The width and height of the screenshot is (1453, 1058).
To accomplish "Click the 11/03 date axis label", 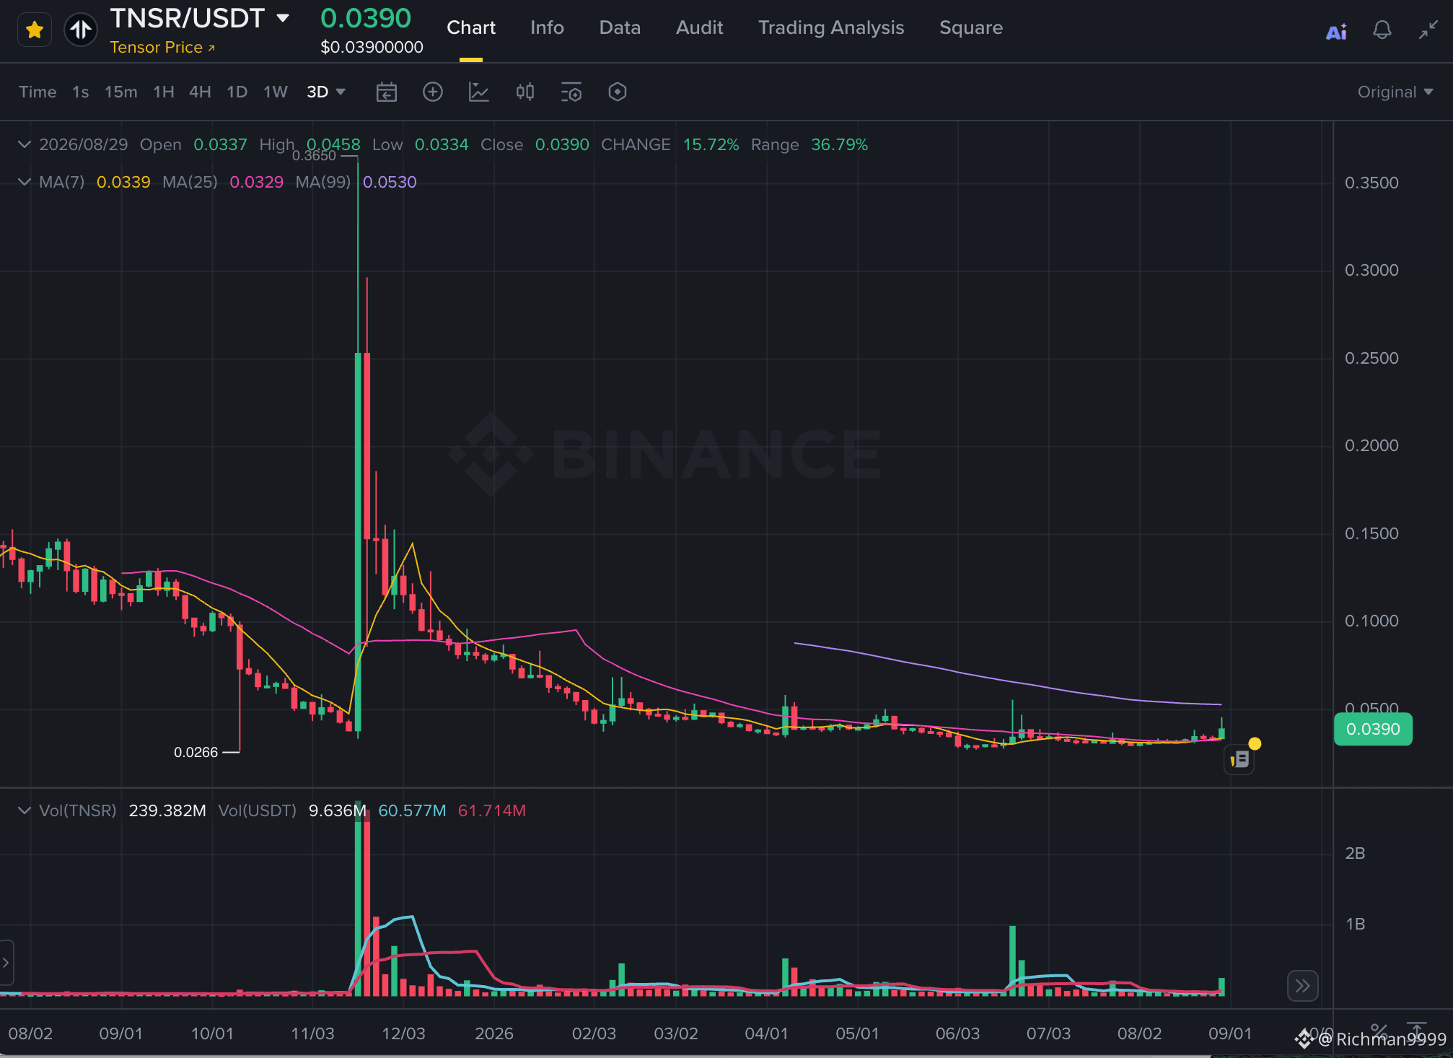I will 312,1033.
